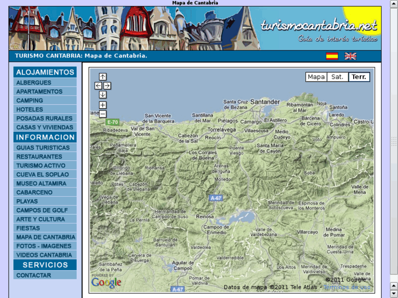Click the Google logo on the map

[x=106, y=282]
